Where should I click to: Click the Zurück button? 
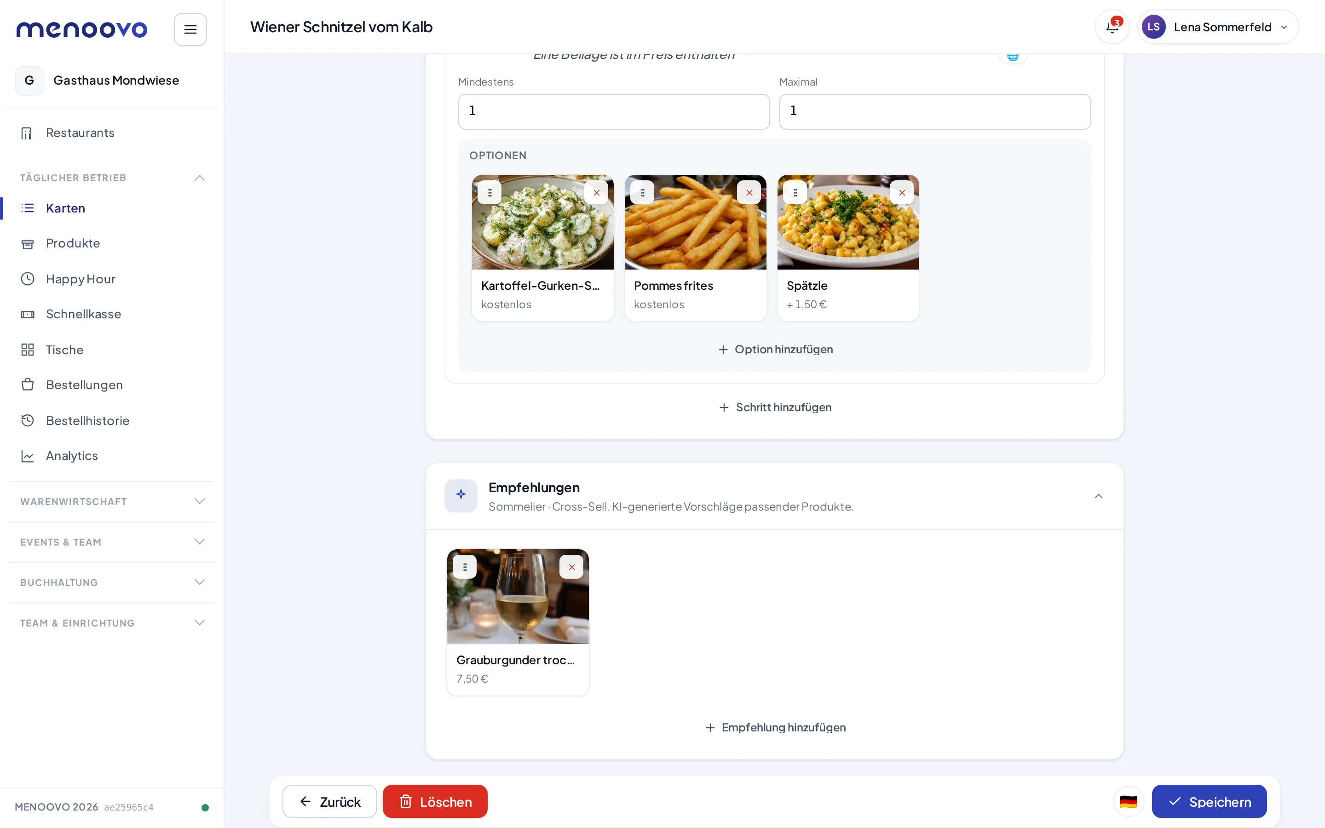pos(329,802)
